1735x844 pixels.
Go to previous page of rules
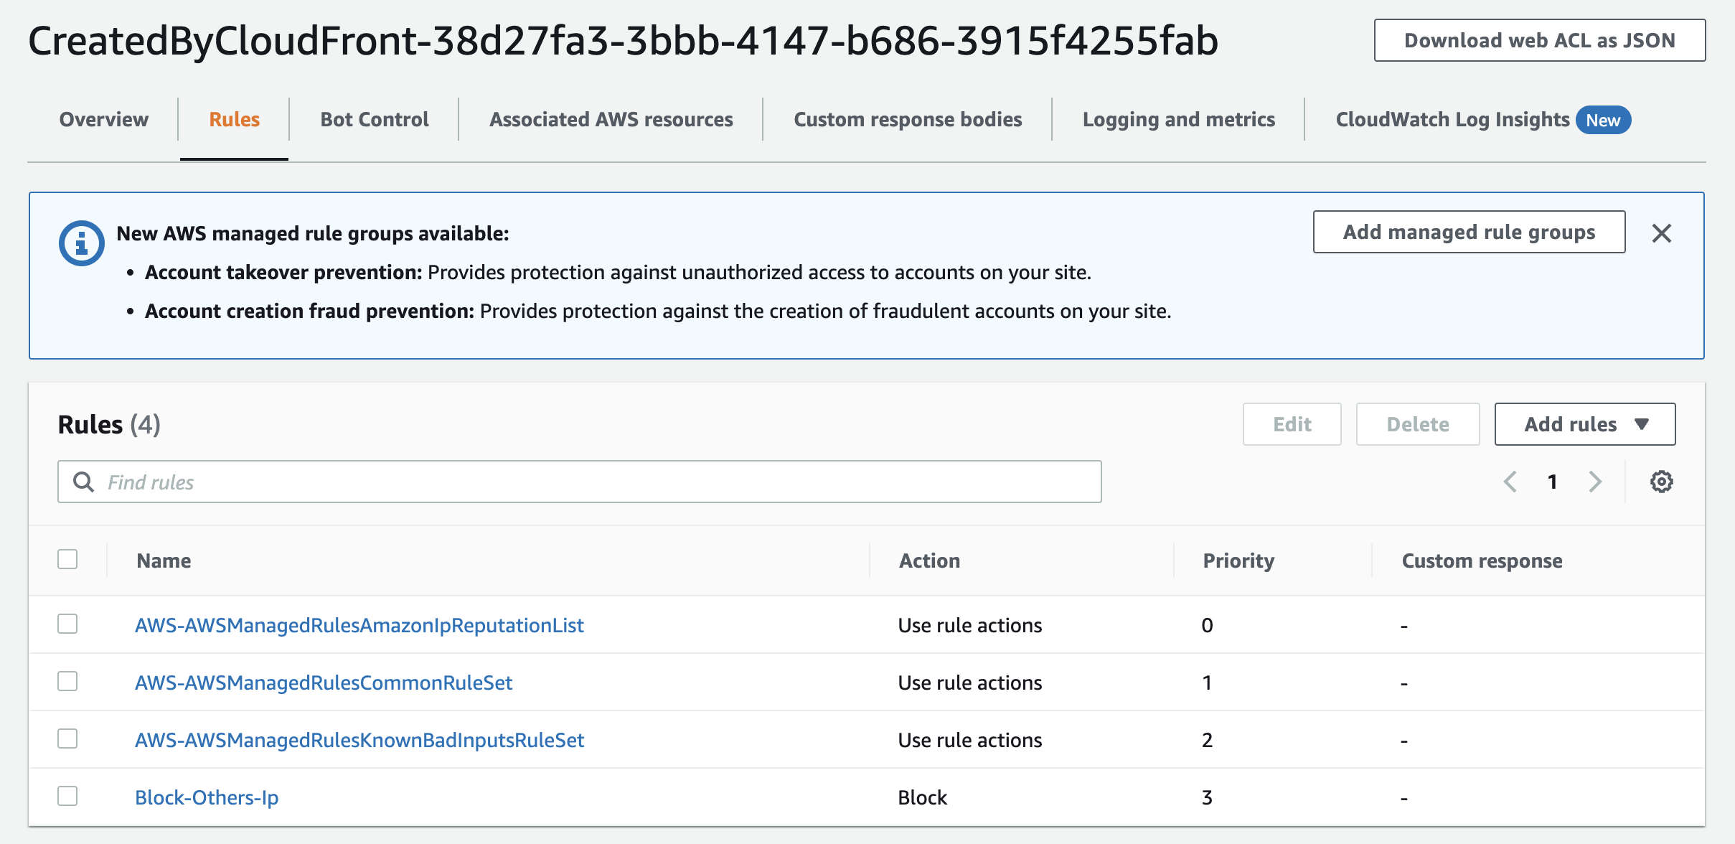tap(1510, 482)
